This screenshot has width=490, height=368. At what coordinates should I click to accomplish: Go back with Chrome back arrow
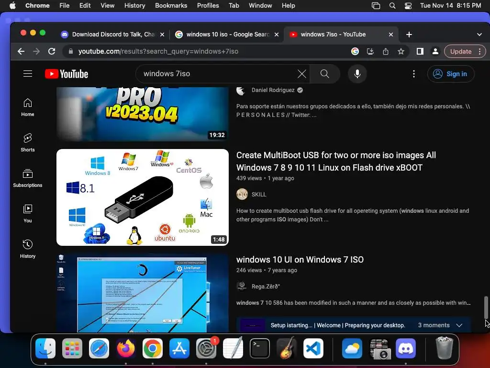pos(21,51)
